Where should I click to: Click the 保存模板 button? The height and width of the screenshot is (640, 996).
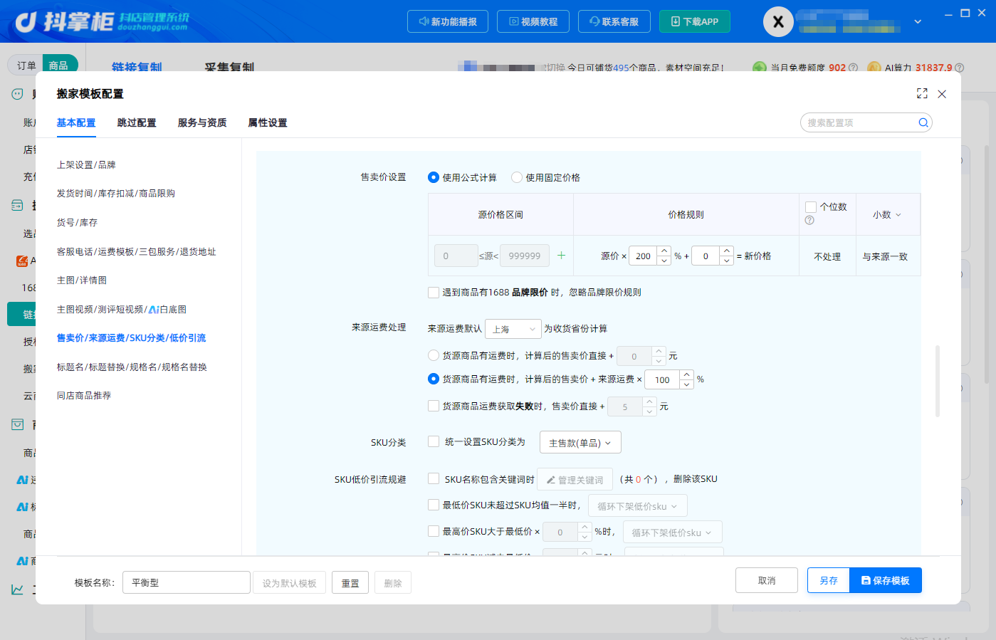click(886, 580)
